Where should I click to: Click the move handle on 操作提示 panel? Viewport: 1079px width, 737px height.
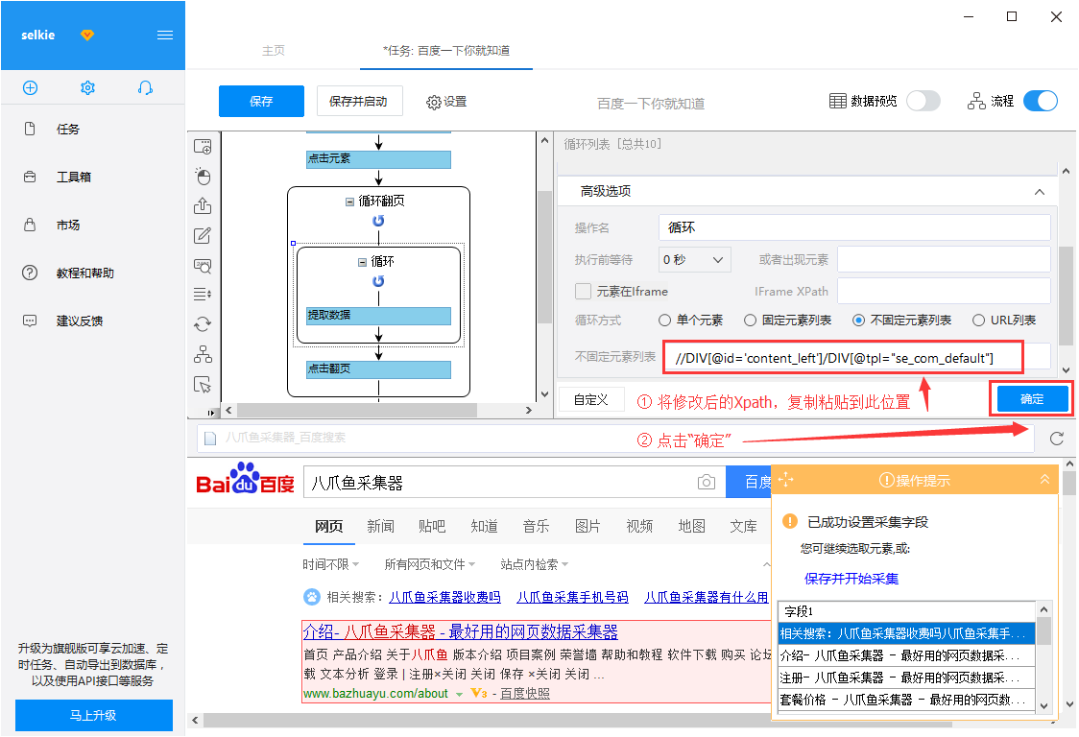(786, 480)
